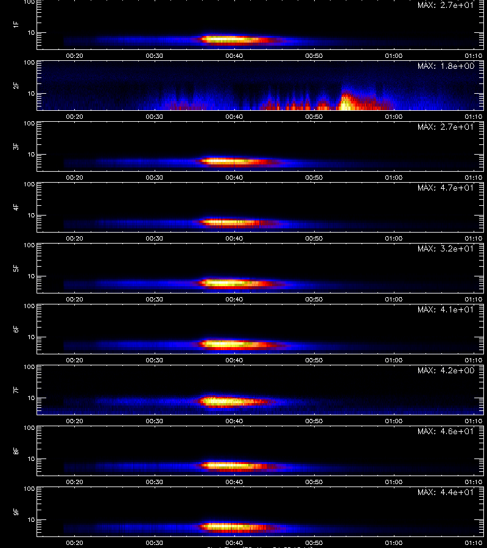
Task: Select the MAX: 4.4e+01 value in panel 9F
Action: (446, 492)
